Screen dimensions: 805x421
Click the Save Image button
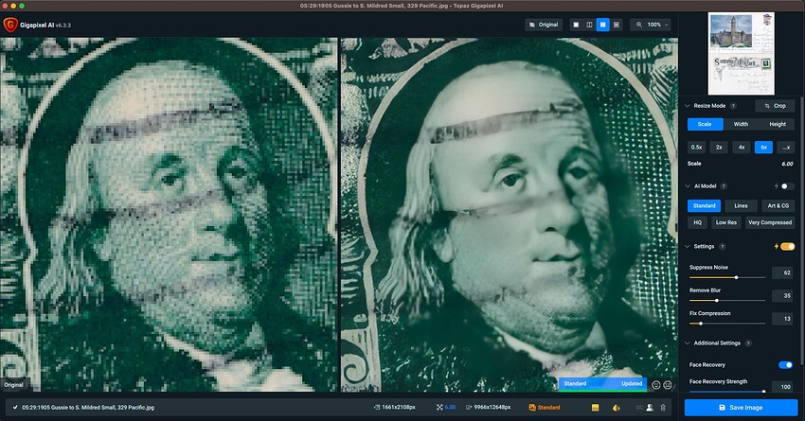click(x=741, y=408)
